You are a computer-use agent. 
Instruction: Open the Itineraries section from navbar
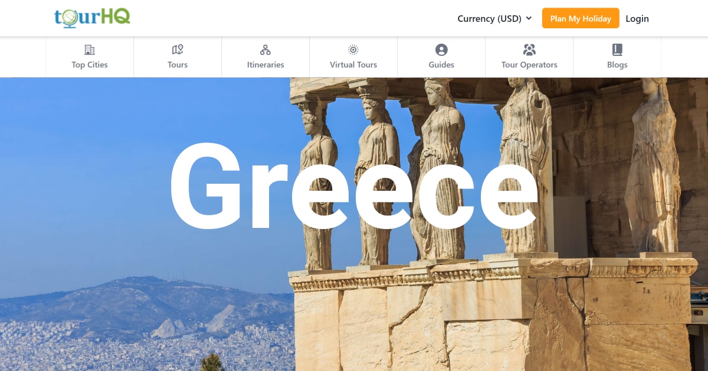point(265,65)
